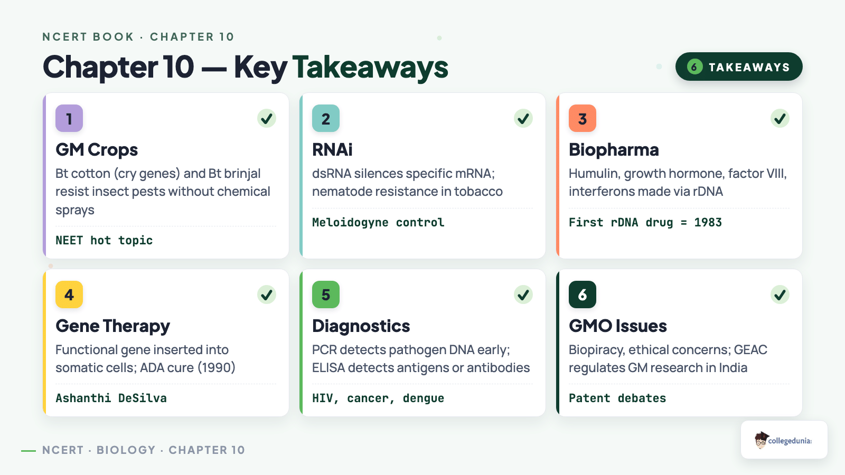Click the orange number 3 badge
This screenshot has width=845, height=475.
click(x=583, y=118)
